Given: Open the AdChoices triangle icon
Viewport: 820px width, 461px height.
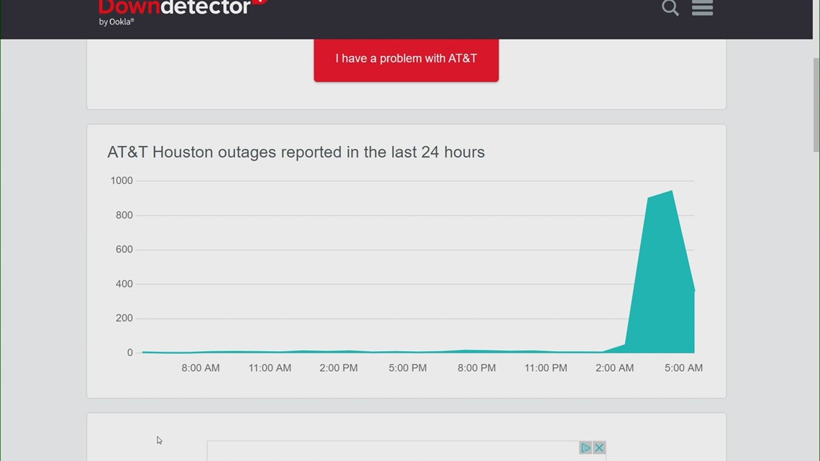Looking at the screenshot, I should pyautogui.click(x=586, y=448).
